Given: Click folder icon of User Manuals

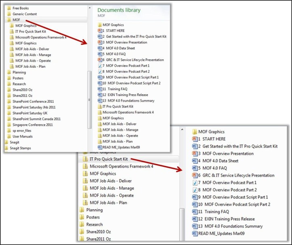Looking at the screenshot, I should (8, 137).
